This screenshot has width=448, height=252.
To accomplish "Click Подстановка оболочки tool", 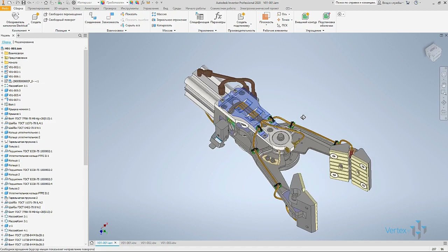I will pos(327,20).
